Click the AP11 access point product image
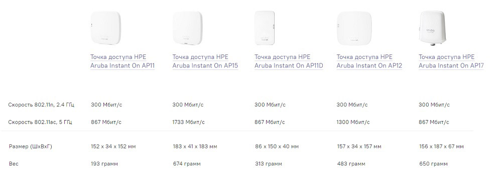This screenshot has width=502, height=185. click(105, 28)
